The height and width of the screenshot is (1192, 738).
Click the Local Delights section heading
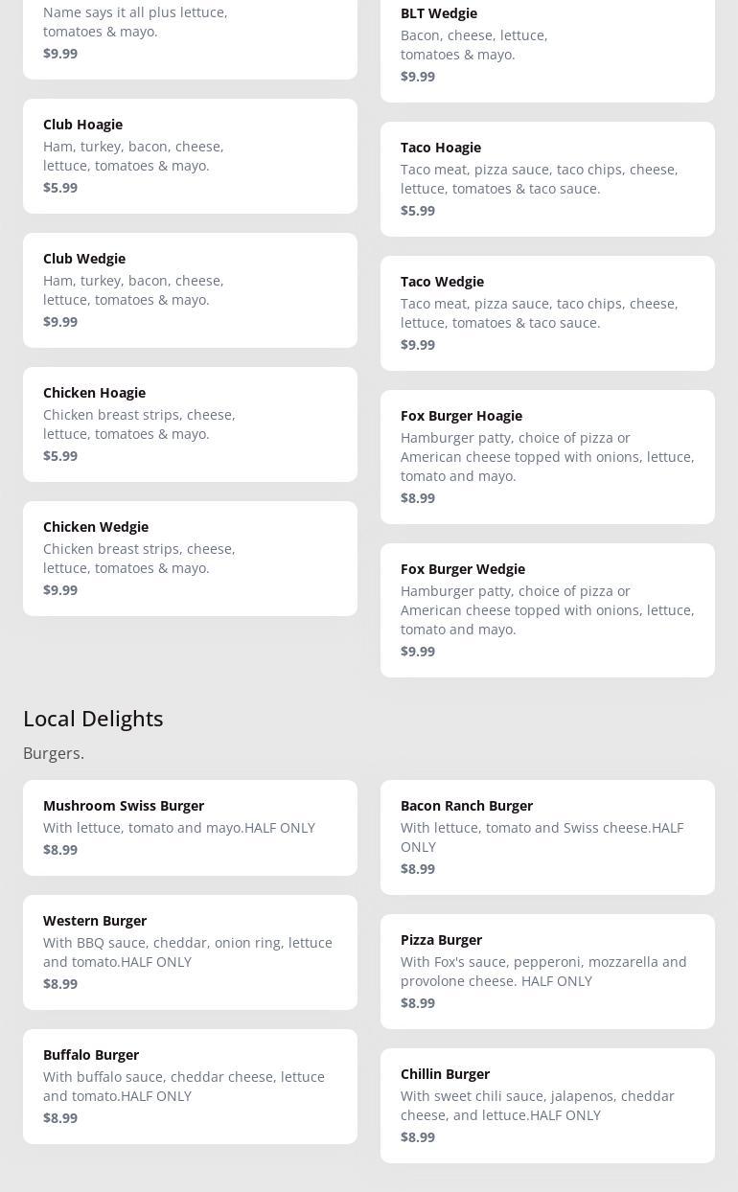[93, 719]
